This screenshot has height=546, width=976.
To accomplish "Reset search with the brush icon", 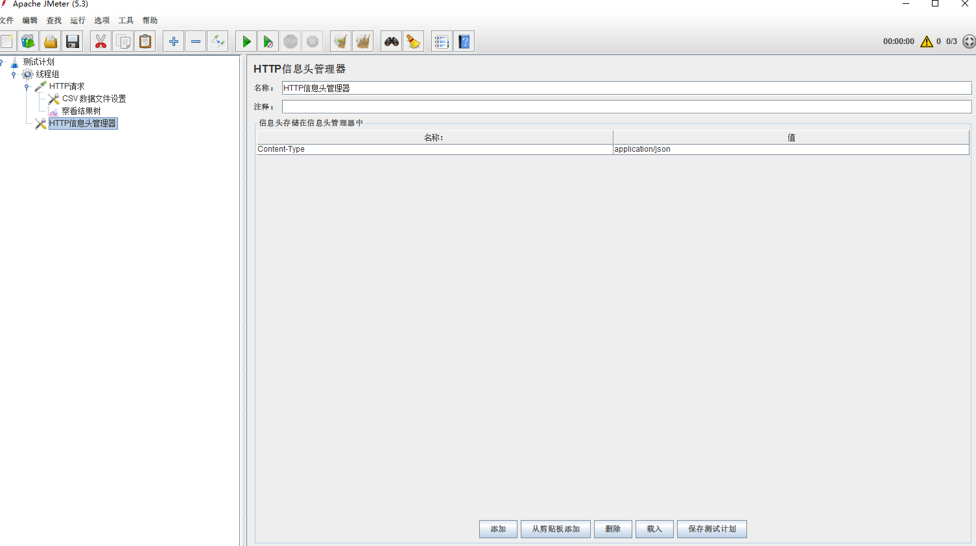I will (413, 42).
